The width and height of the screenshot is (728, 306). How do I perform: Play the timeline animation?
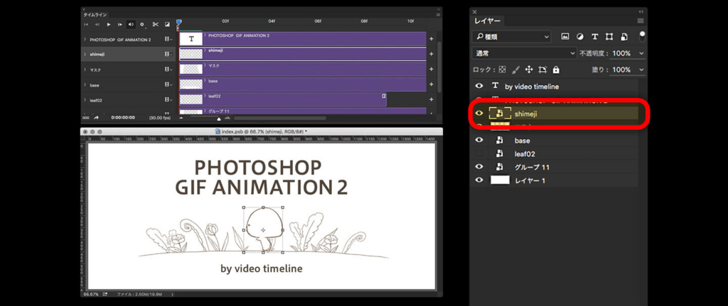pos(109,24)
